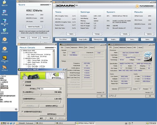Click the Result Details window title icon
The width and height of the screenshot is (157, 125).
coord(19,44)
